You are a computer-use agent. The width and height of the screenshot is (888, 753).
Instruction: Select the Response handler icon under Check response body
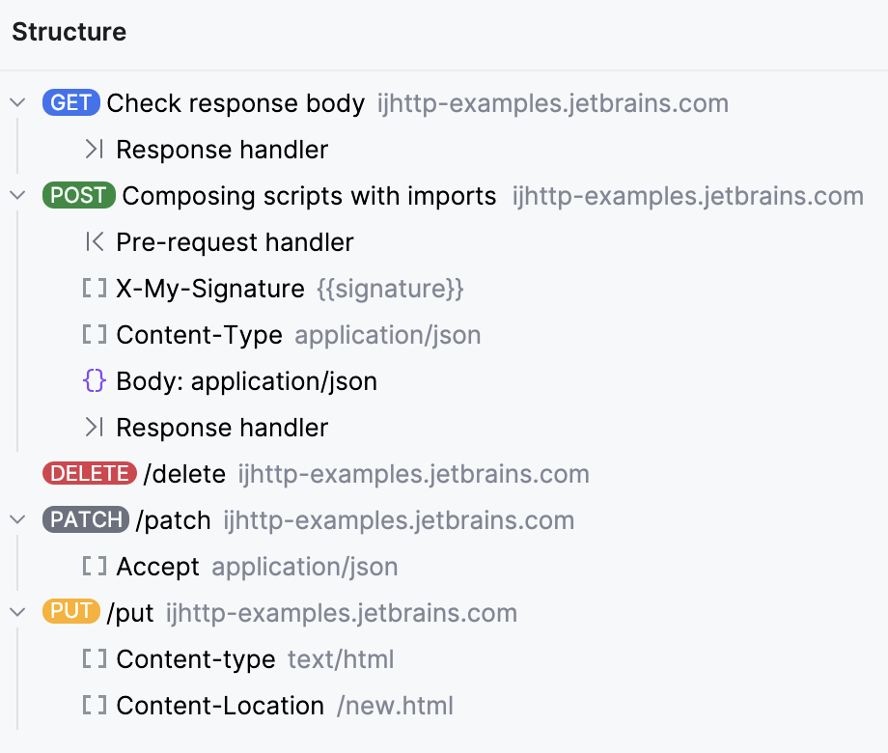click(95, 150)
